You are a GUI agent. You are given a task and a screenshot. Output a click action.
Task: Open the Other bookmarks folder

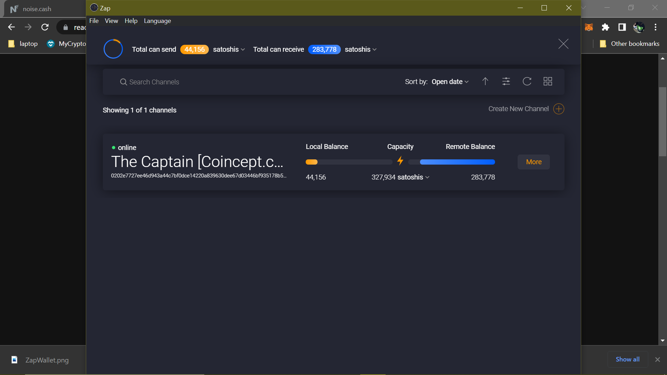[x=629, y=44]
